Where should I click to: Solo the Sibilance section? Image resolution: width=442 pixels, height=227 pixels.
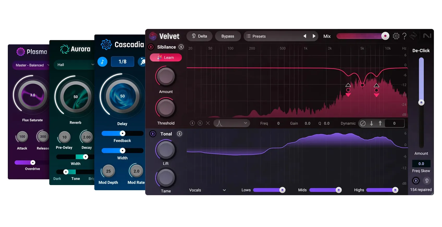[x=181, y=47]
